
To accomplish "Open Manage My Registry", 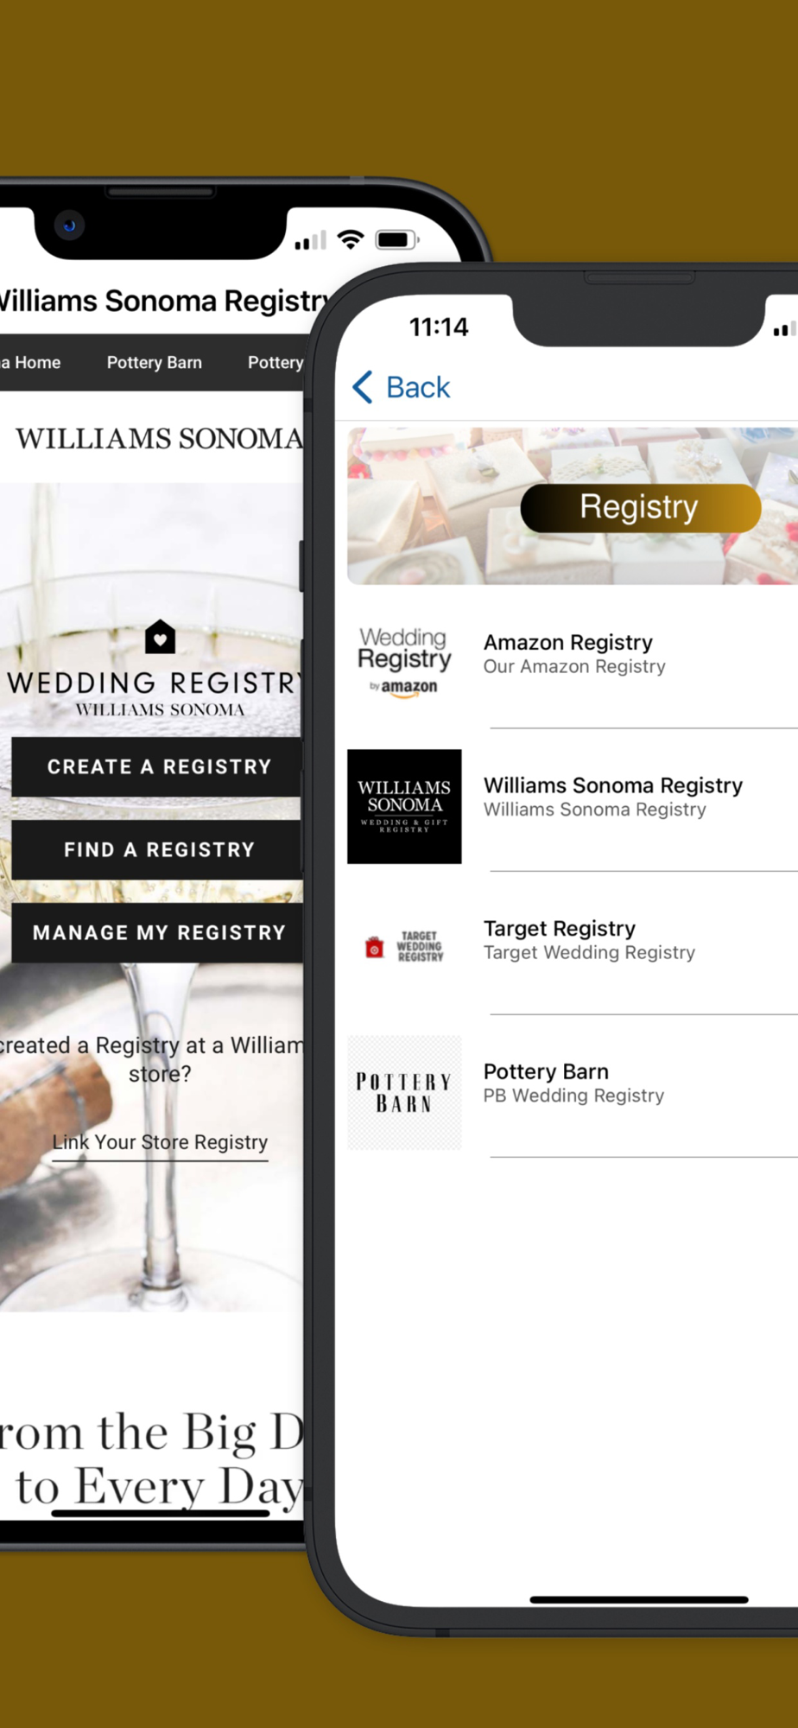I will point(157,932).
